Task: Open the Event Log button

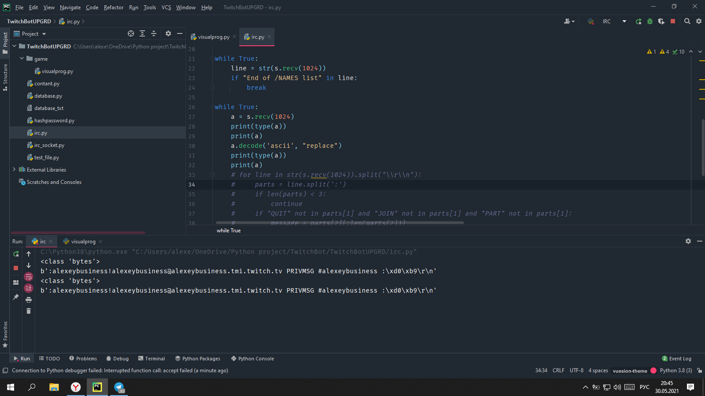Action: coord(676,359)
